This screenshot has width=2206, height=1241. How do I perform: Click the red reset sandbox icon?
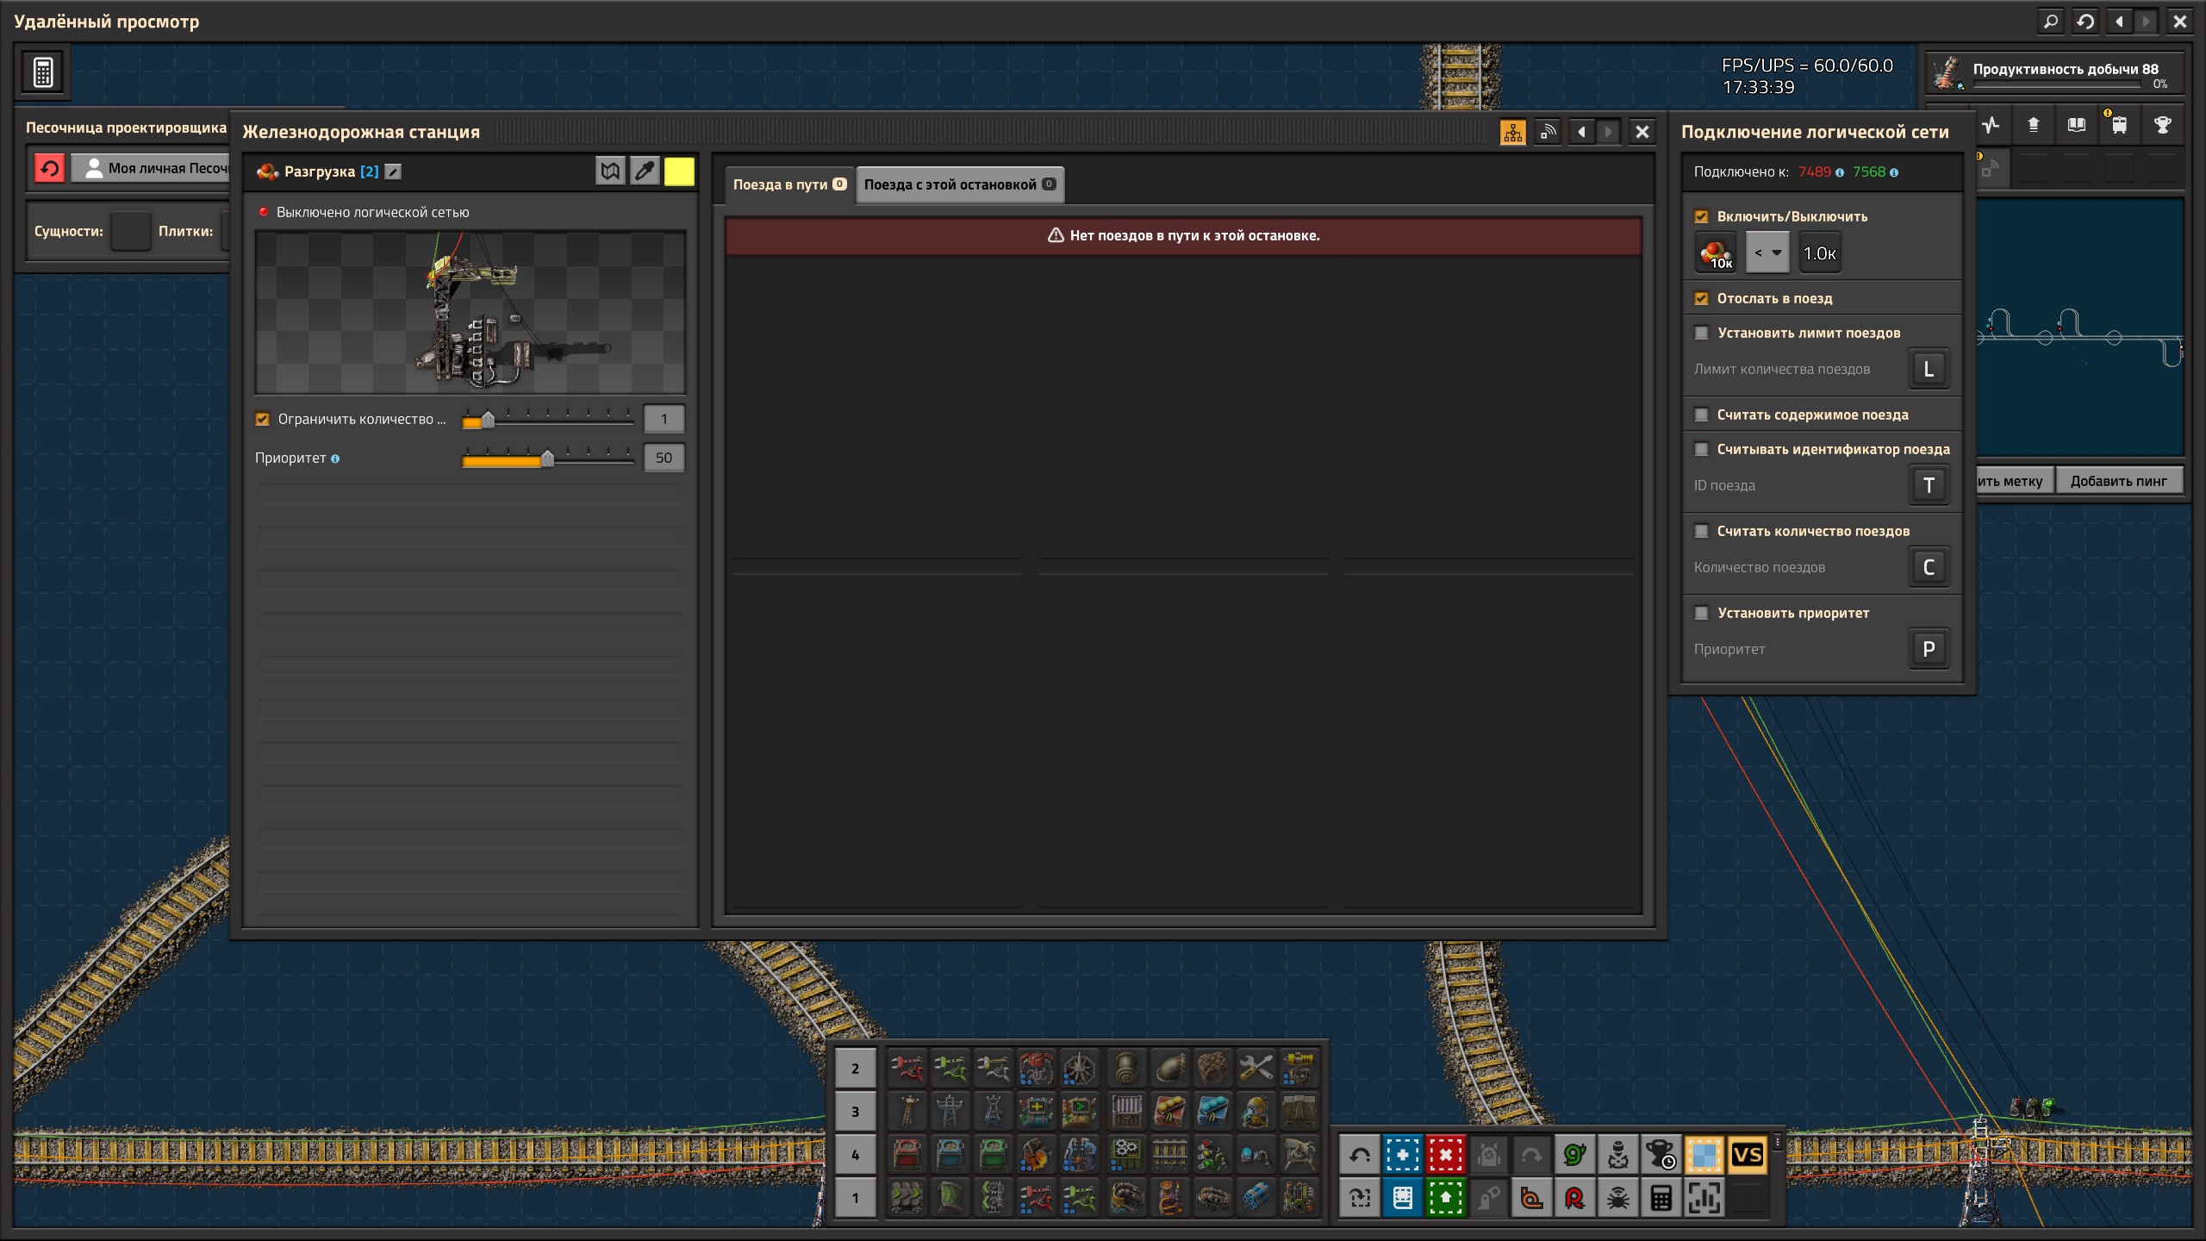[x=50, y=168]
